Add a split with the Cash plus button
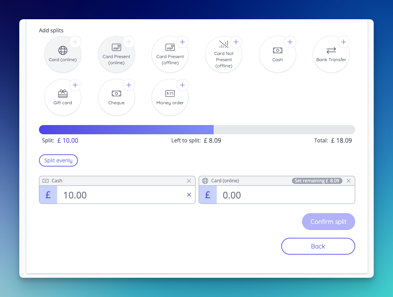Screen dimensions: 393x297 coord(290,42)
